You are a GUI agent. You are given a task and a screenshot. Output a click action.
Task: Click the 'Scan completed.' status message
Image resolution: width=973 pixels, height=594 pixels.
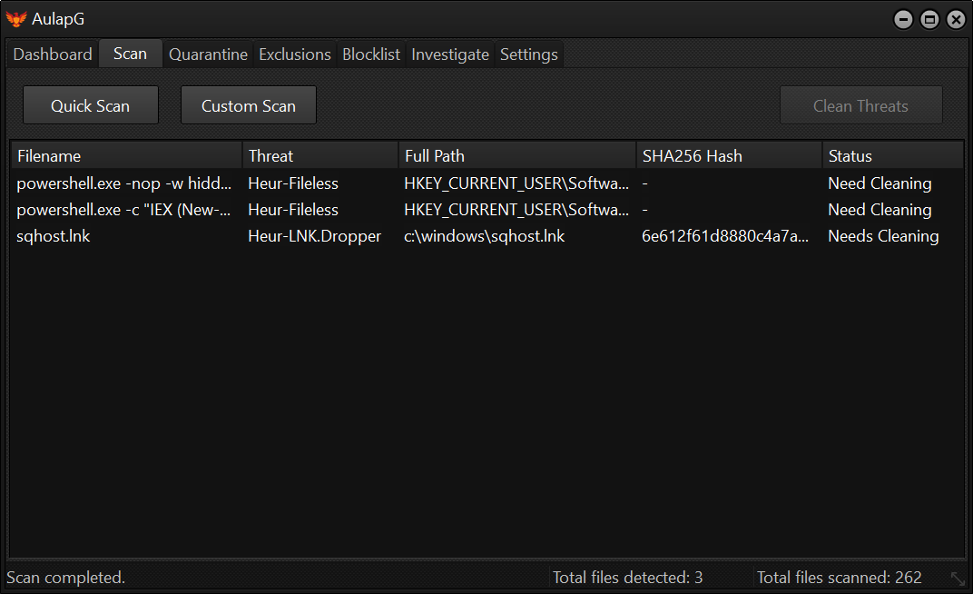pos(65,578)
